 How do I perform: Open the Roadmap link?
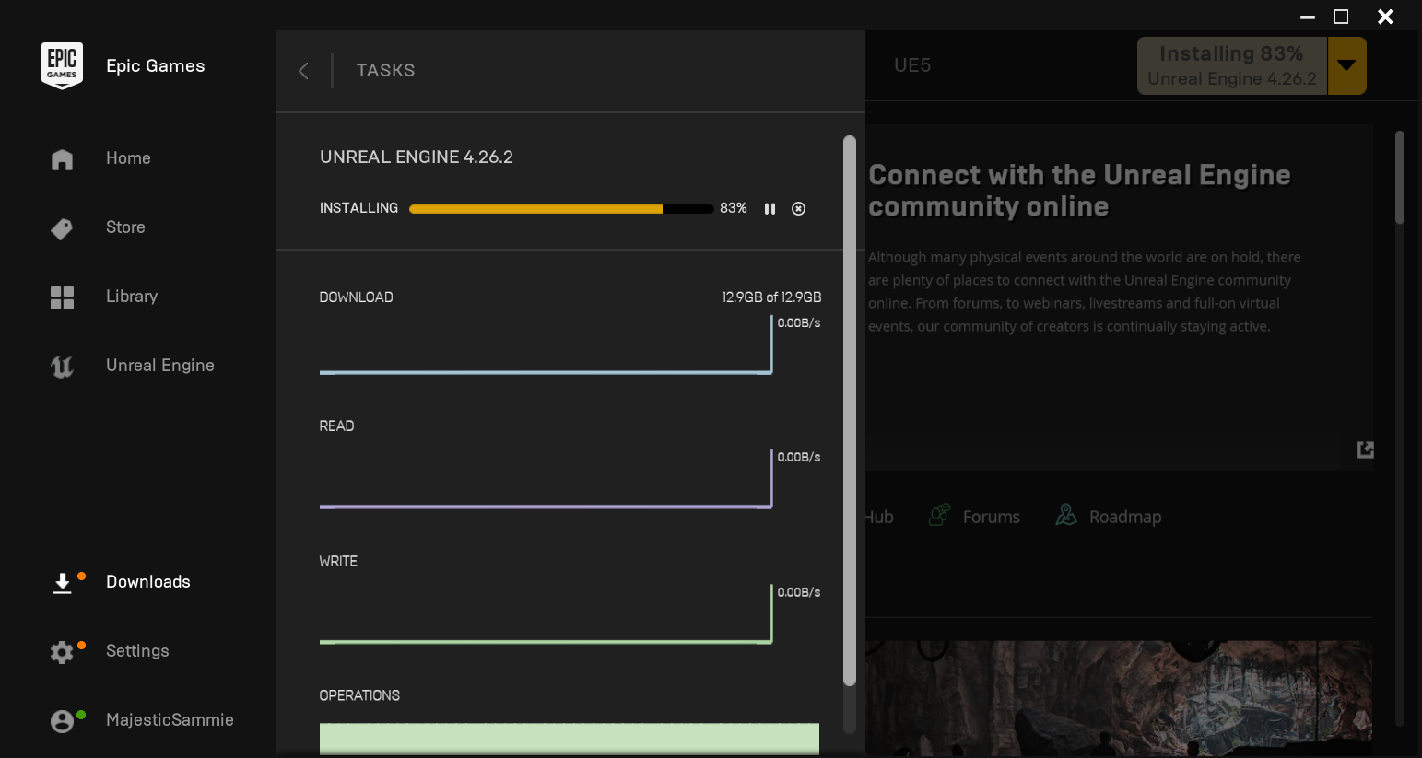(1125, 518)
